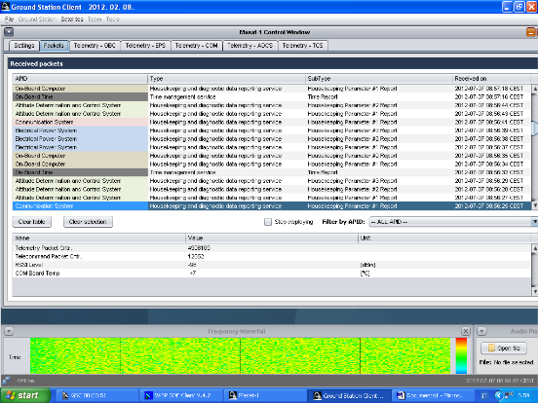Select the highlighted Communication System row

pos(272,206)
